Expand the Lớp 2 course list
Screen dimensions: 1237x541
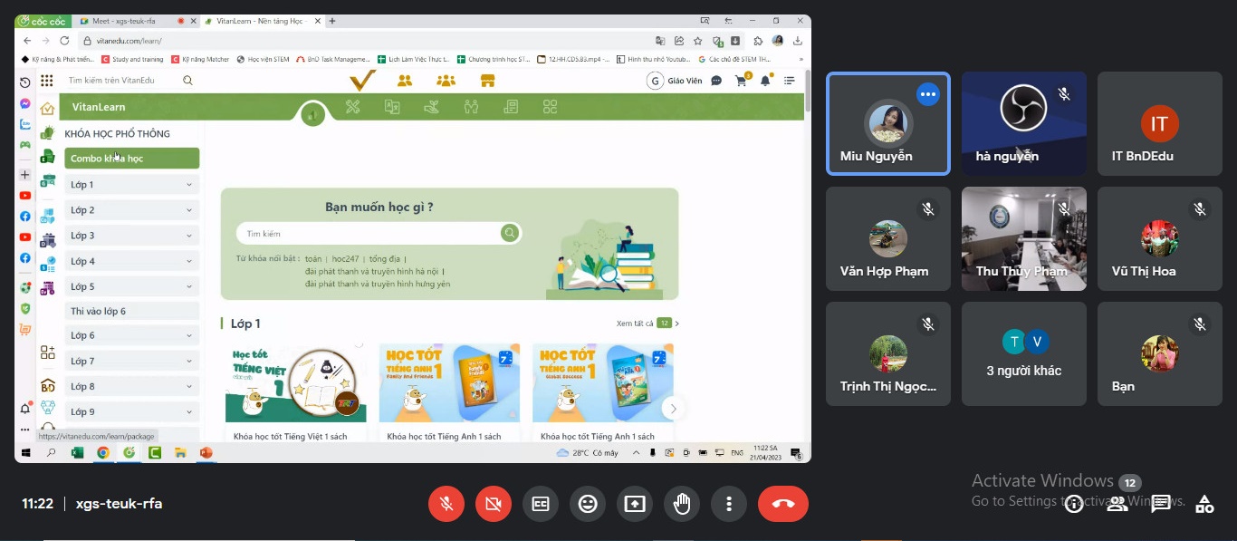[x=132, y=210]
